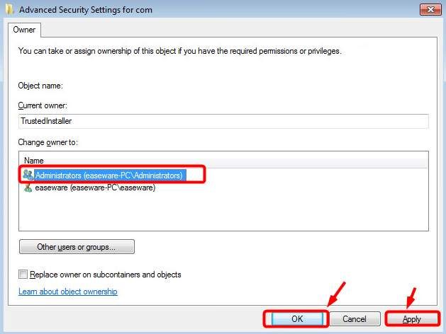Click the Replace owner checkbox label text

click(105, 275)
